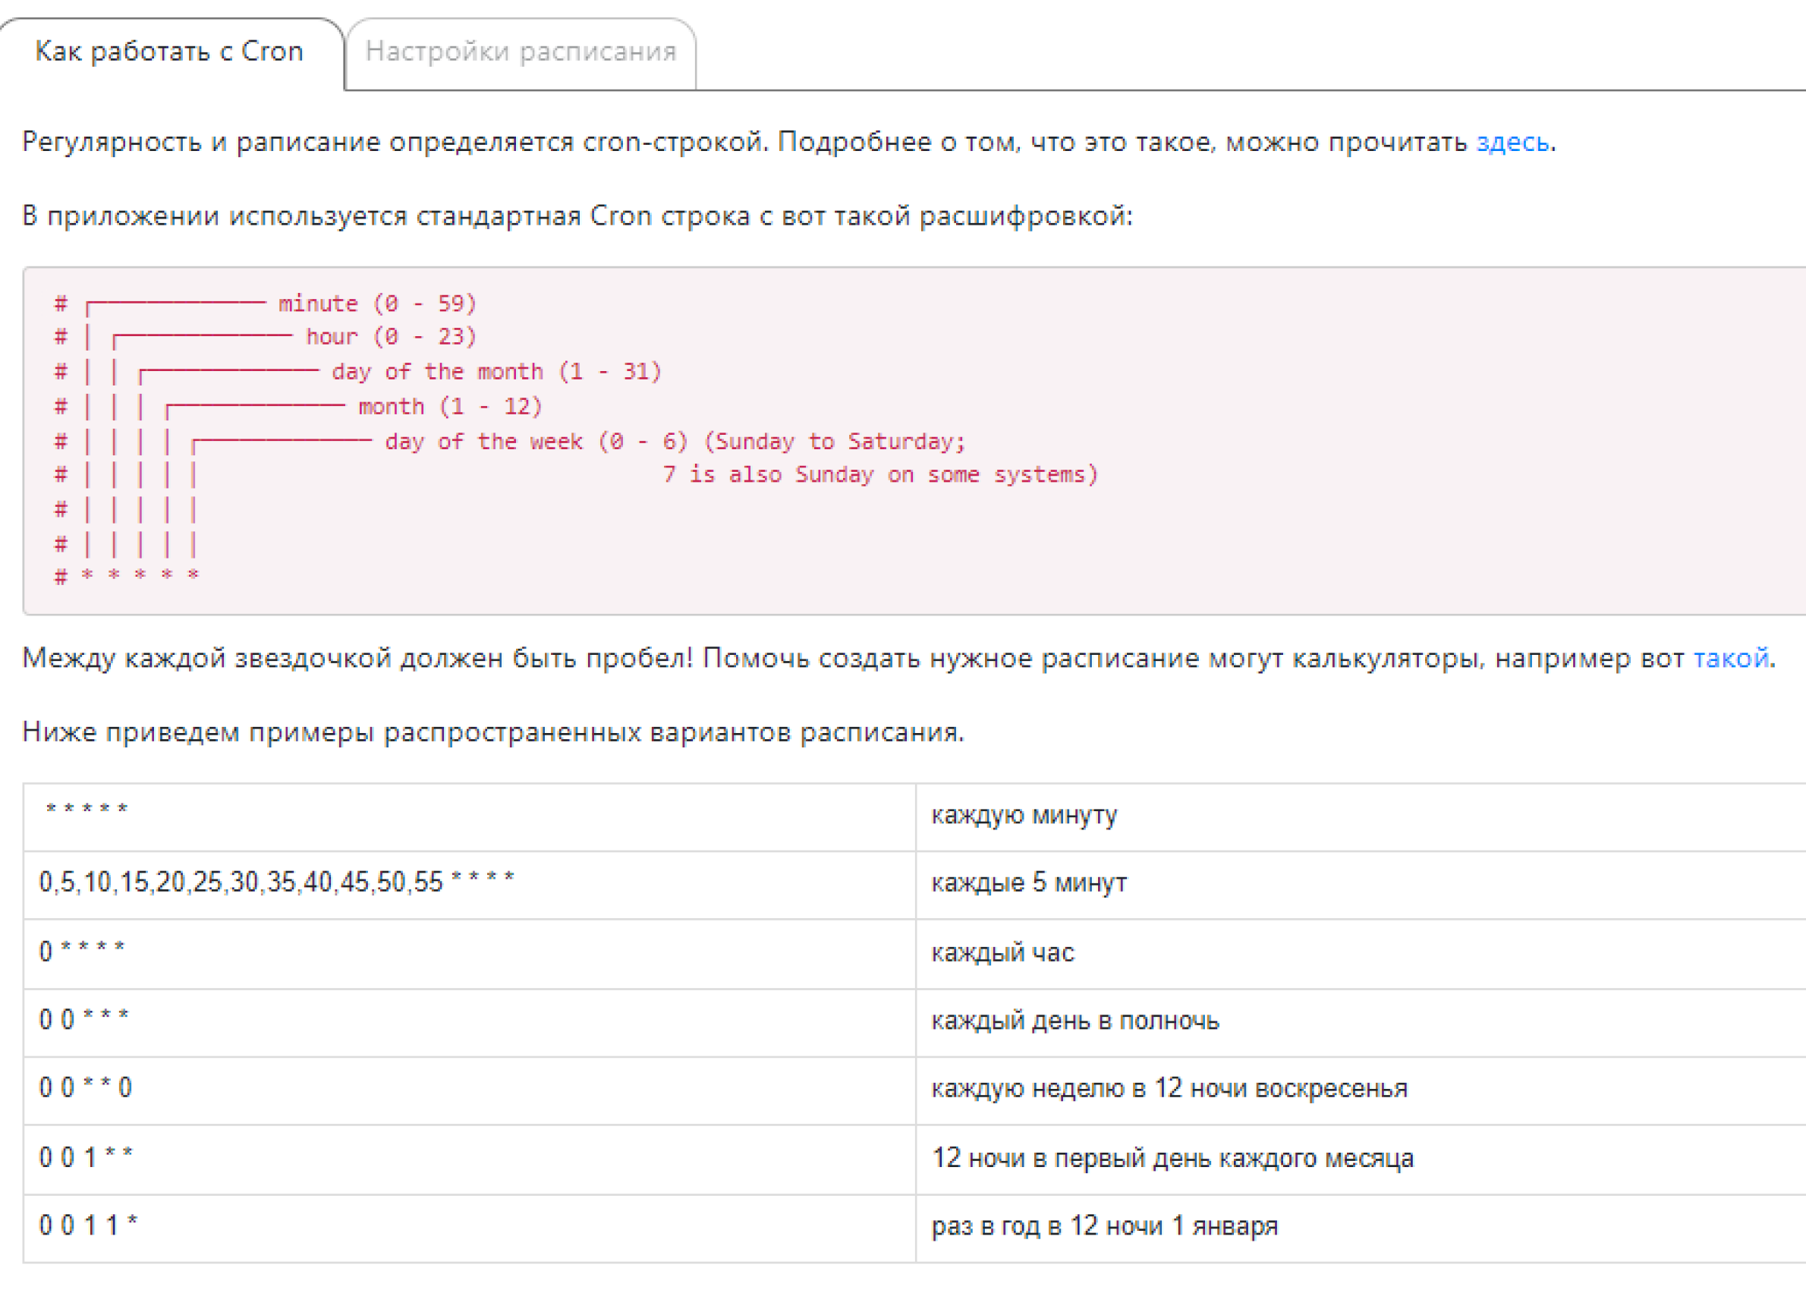Click the 'day of the month (1 - 31)' line

coord(496,372)
